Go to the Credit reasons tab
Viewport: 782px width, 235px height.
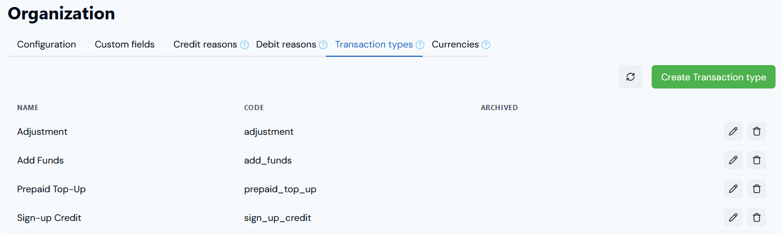tap(205, 45)
